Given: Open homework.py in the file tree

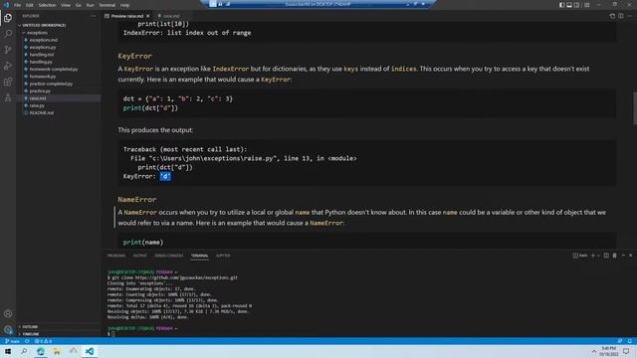Looking at the screenshot, I should pyautogui.click(x=43, y=77).
